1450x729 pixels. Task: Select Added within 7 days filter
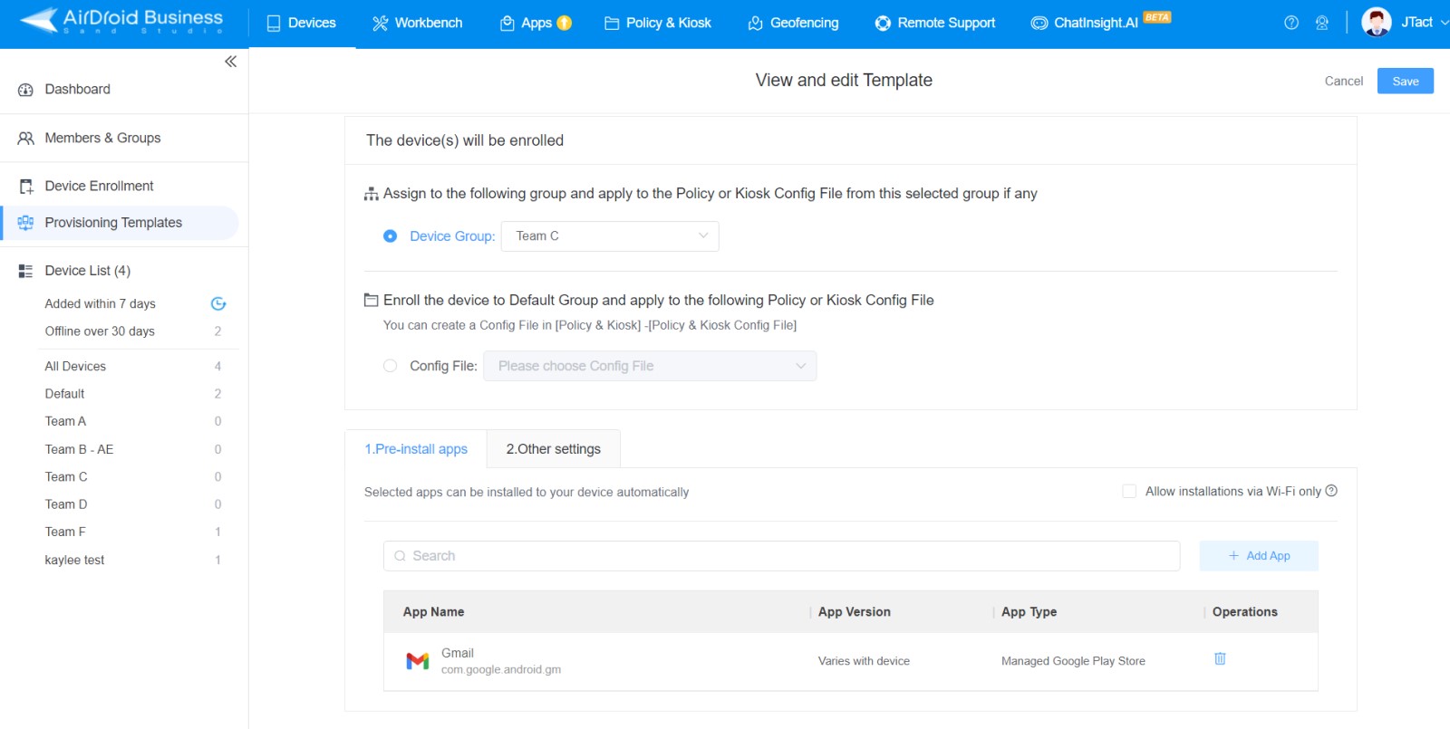[x=100, y=303]
